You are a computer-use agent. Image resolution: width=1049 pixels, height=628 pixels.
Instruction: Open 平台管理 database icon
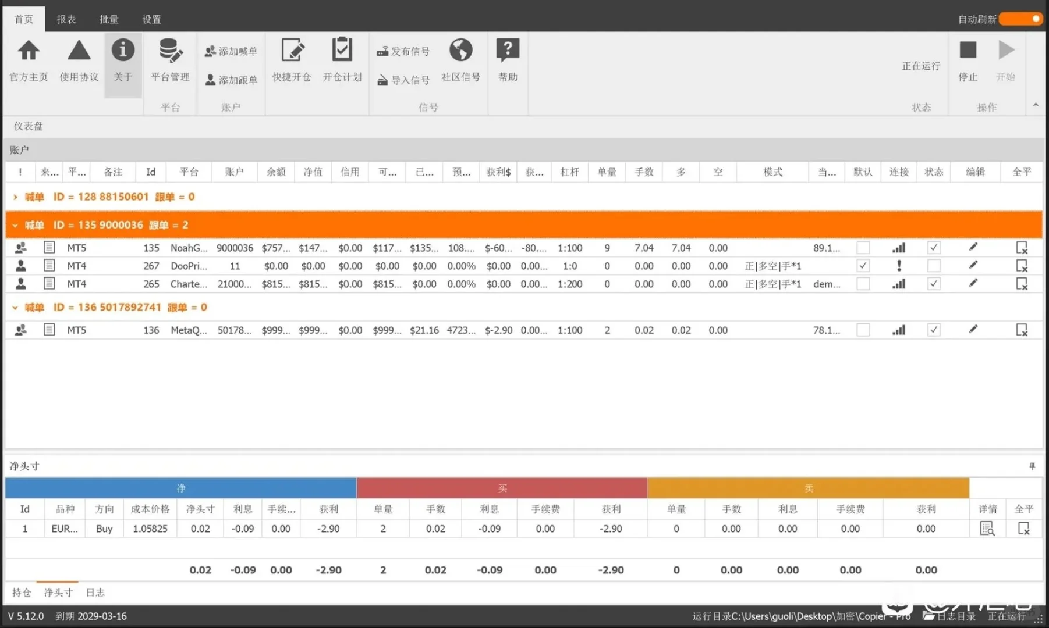tap(170, 51)
